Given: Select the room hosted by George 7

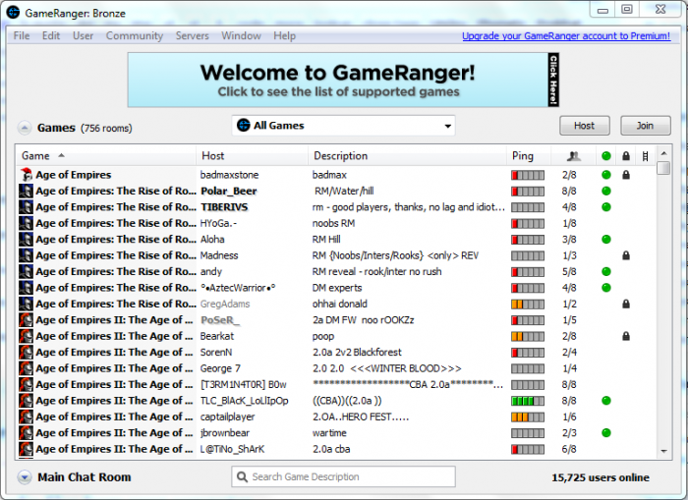Looking at the screenshot, I should pyautogui.click(x=337, y=368).
